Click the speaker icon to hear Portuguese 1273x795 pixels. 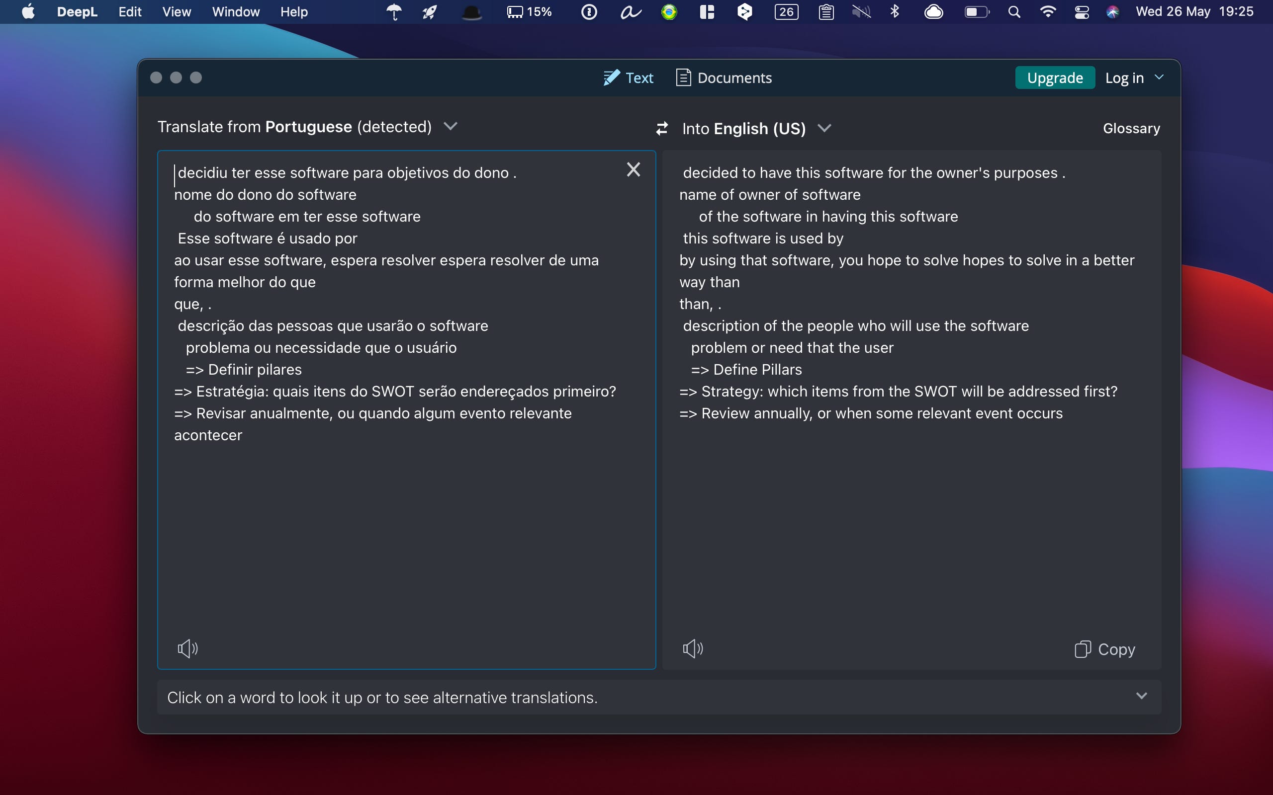point(187,648)
